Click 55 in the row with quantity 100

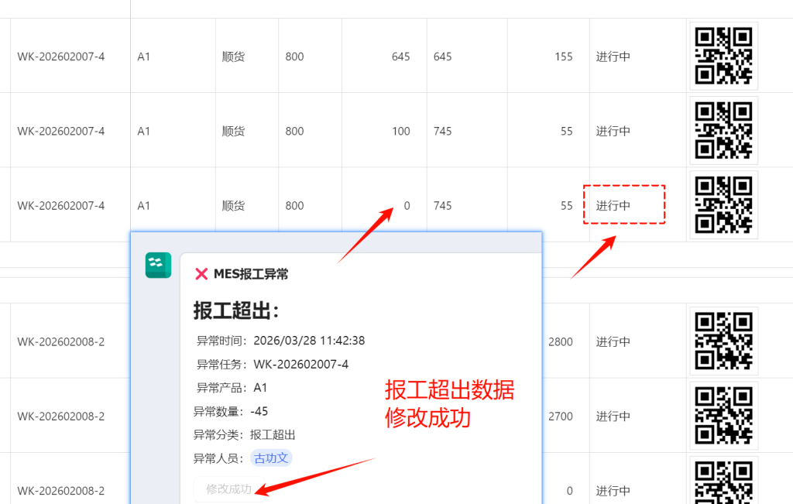pyautogui.click(x=566, y=132)
